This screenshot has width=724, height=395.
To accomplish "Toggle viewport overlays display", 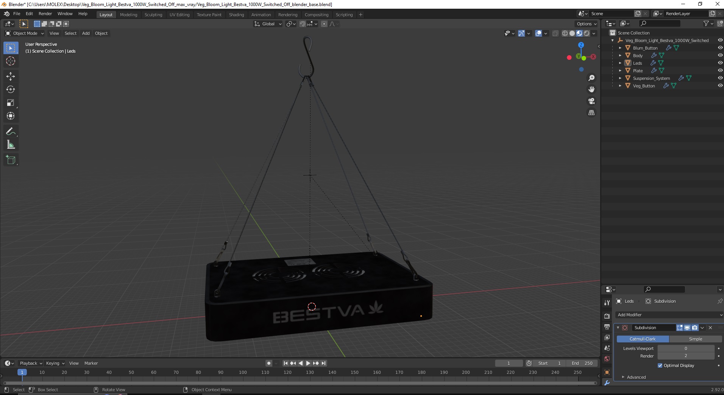I will tap(538, 33).
